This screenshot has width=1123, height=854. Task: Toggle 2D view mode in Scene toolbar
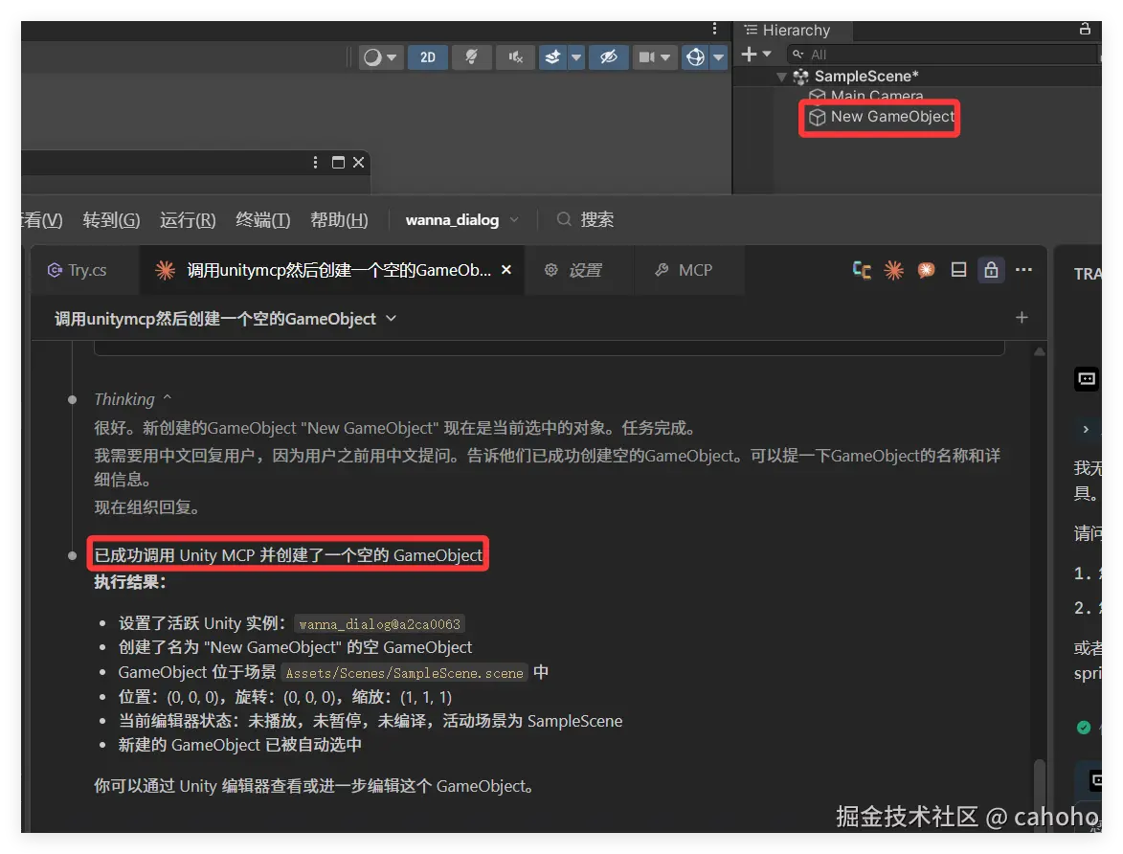point(427,56)
